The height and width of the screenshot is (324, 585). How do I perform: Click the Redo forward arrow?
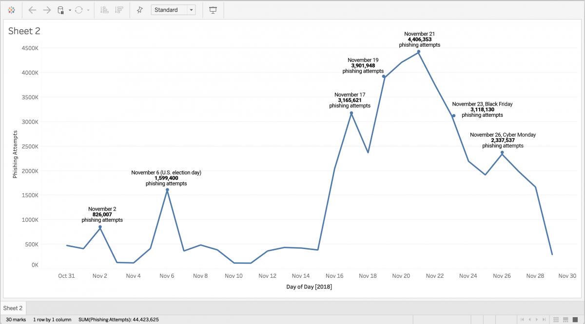(47, 10)
